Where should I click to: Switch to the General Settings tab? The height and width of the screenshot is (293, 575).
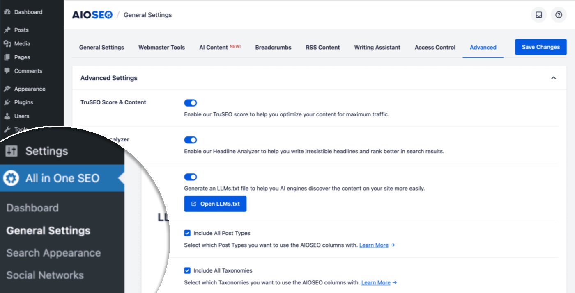(101, 48)
